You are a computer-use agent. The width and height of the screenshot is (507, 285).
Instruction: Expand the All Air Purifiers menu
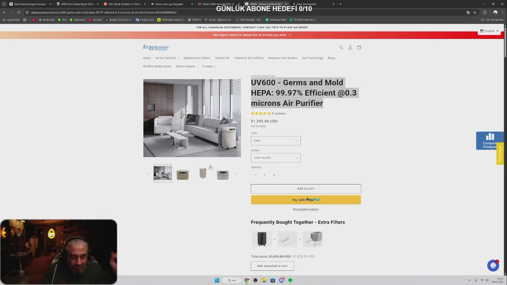pyautogui.click(x=168, y=58)
